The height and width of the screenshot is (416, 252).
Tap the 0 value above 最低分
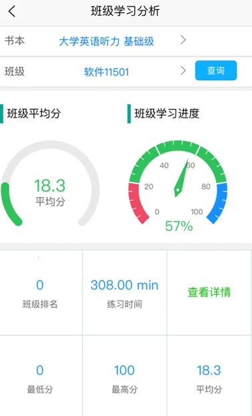(40, 371)
